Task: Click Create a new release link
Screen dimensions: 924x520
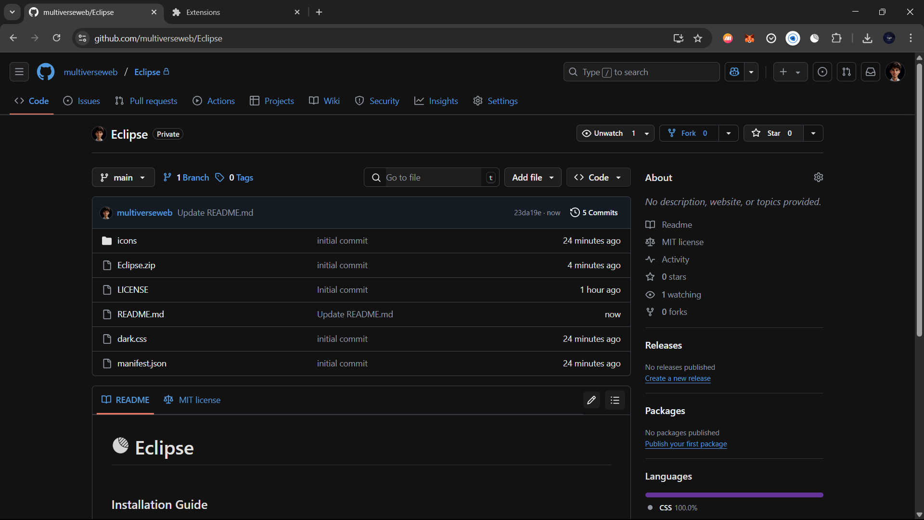Action: (x=678, y=378)
